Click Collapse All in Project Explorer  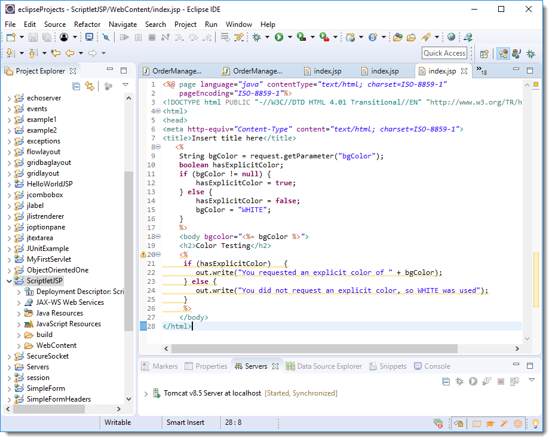click(76, 86)
